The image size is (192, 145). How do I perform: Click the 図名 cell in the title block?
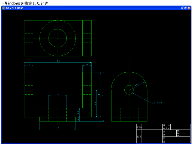point(139,137)
